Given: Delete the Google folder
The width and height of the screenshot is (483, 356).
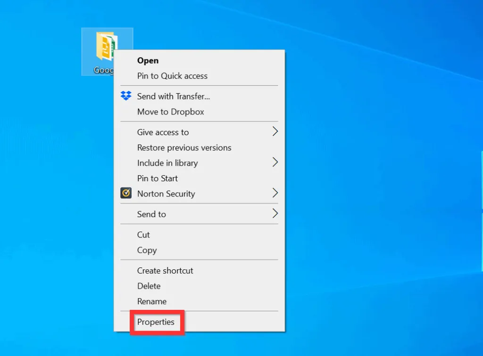Looking at the screenshot, I should click(149, 286).
